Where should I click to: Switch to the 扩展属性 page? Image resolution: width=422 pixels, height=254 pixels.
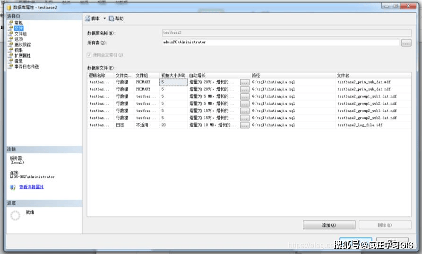click(x=22, y=56)
